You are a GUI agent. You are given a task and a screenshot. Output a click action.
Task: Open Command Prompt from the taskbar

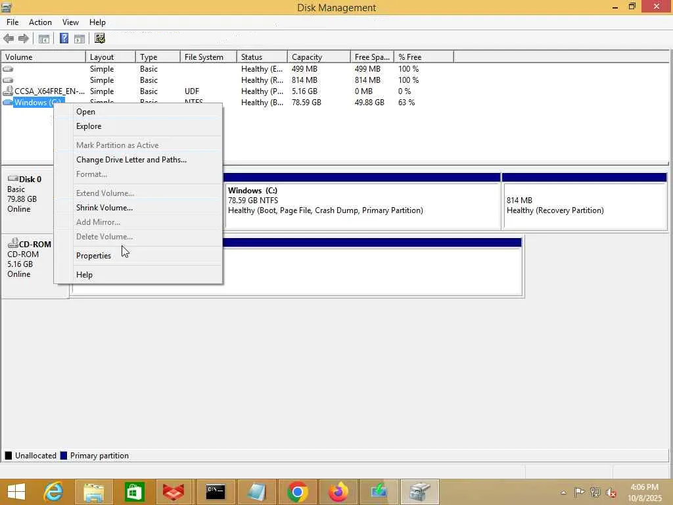216,492
